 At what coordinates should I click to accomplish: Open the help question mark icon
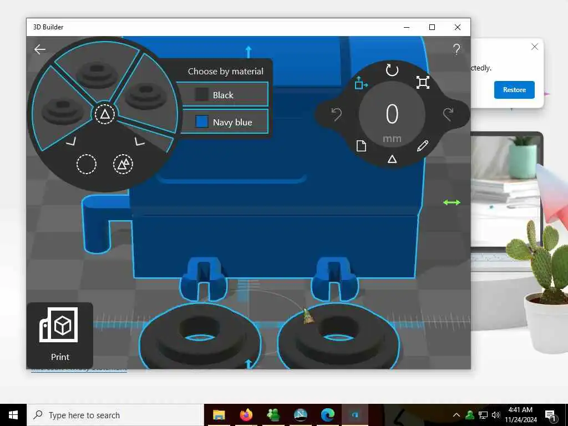(457, 49)
